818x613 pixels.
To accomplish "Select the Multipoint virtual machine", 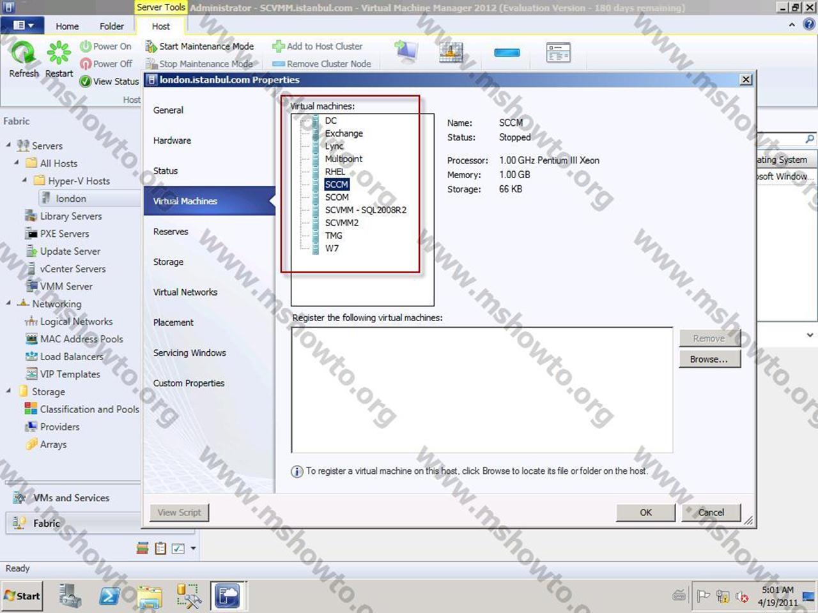I will click(x=344, y=159).
